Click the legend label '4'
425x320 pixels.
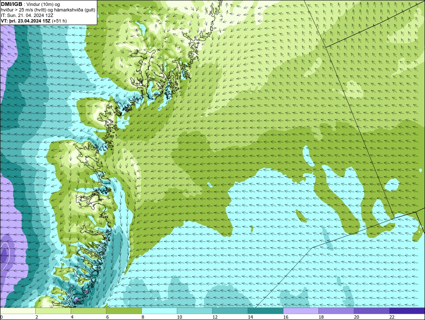[72, 317]
